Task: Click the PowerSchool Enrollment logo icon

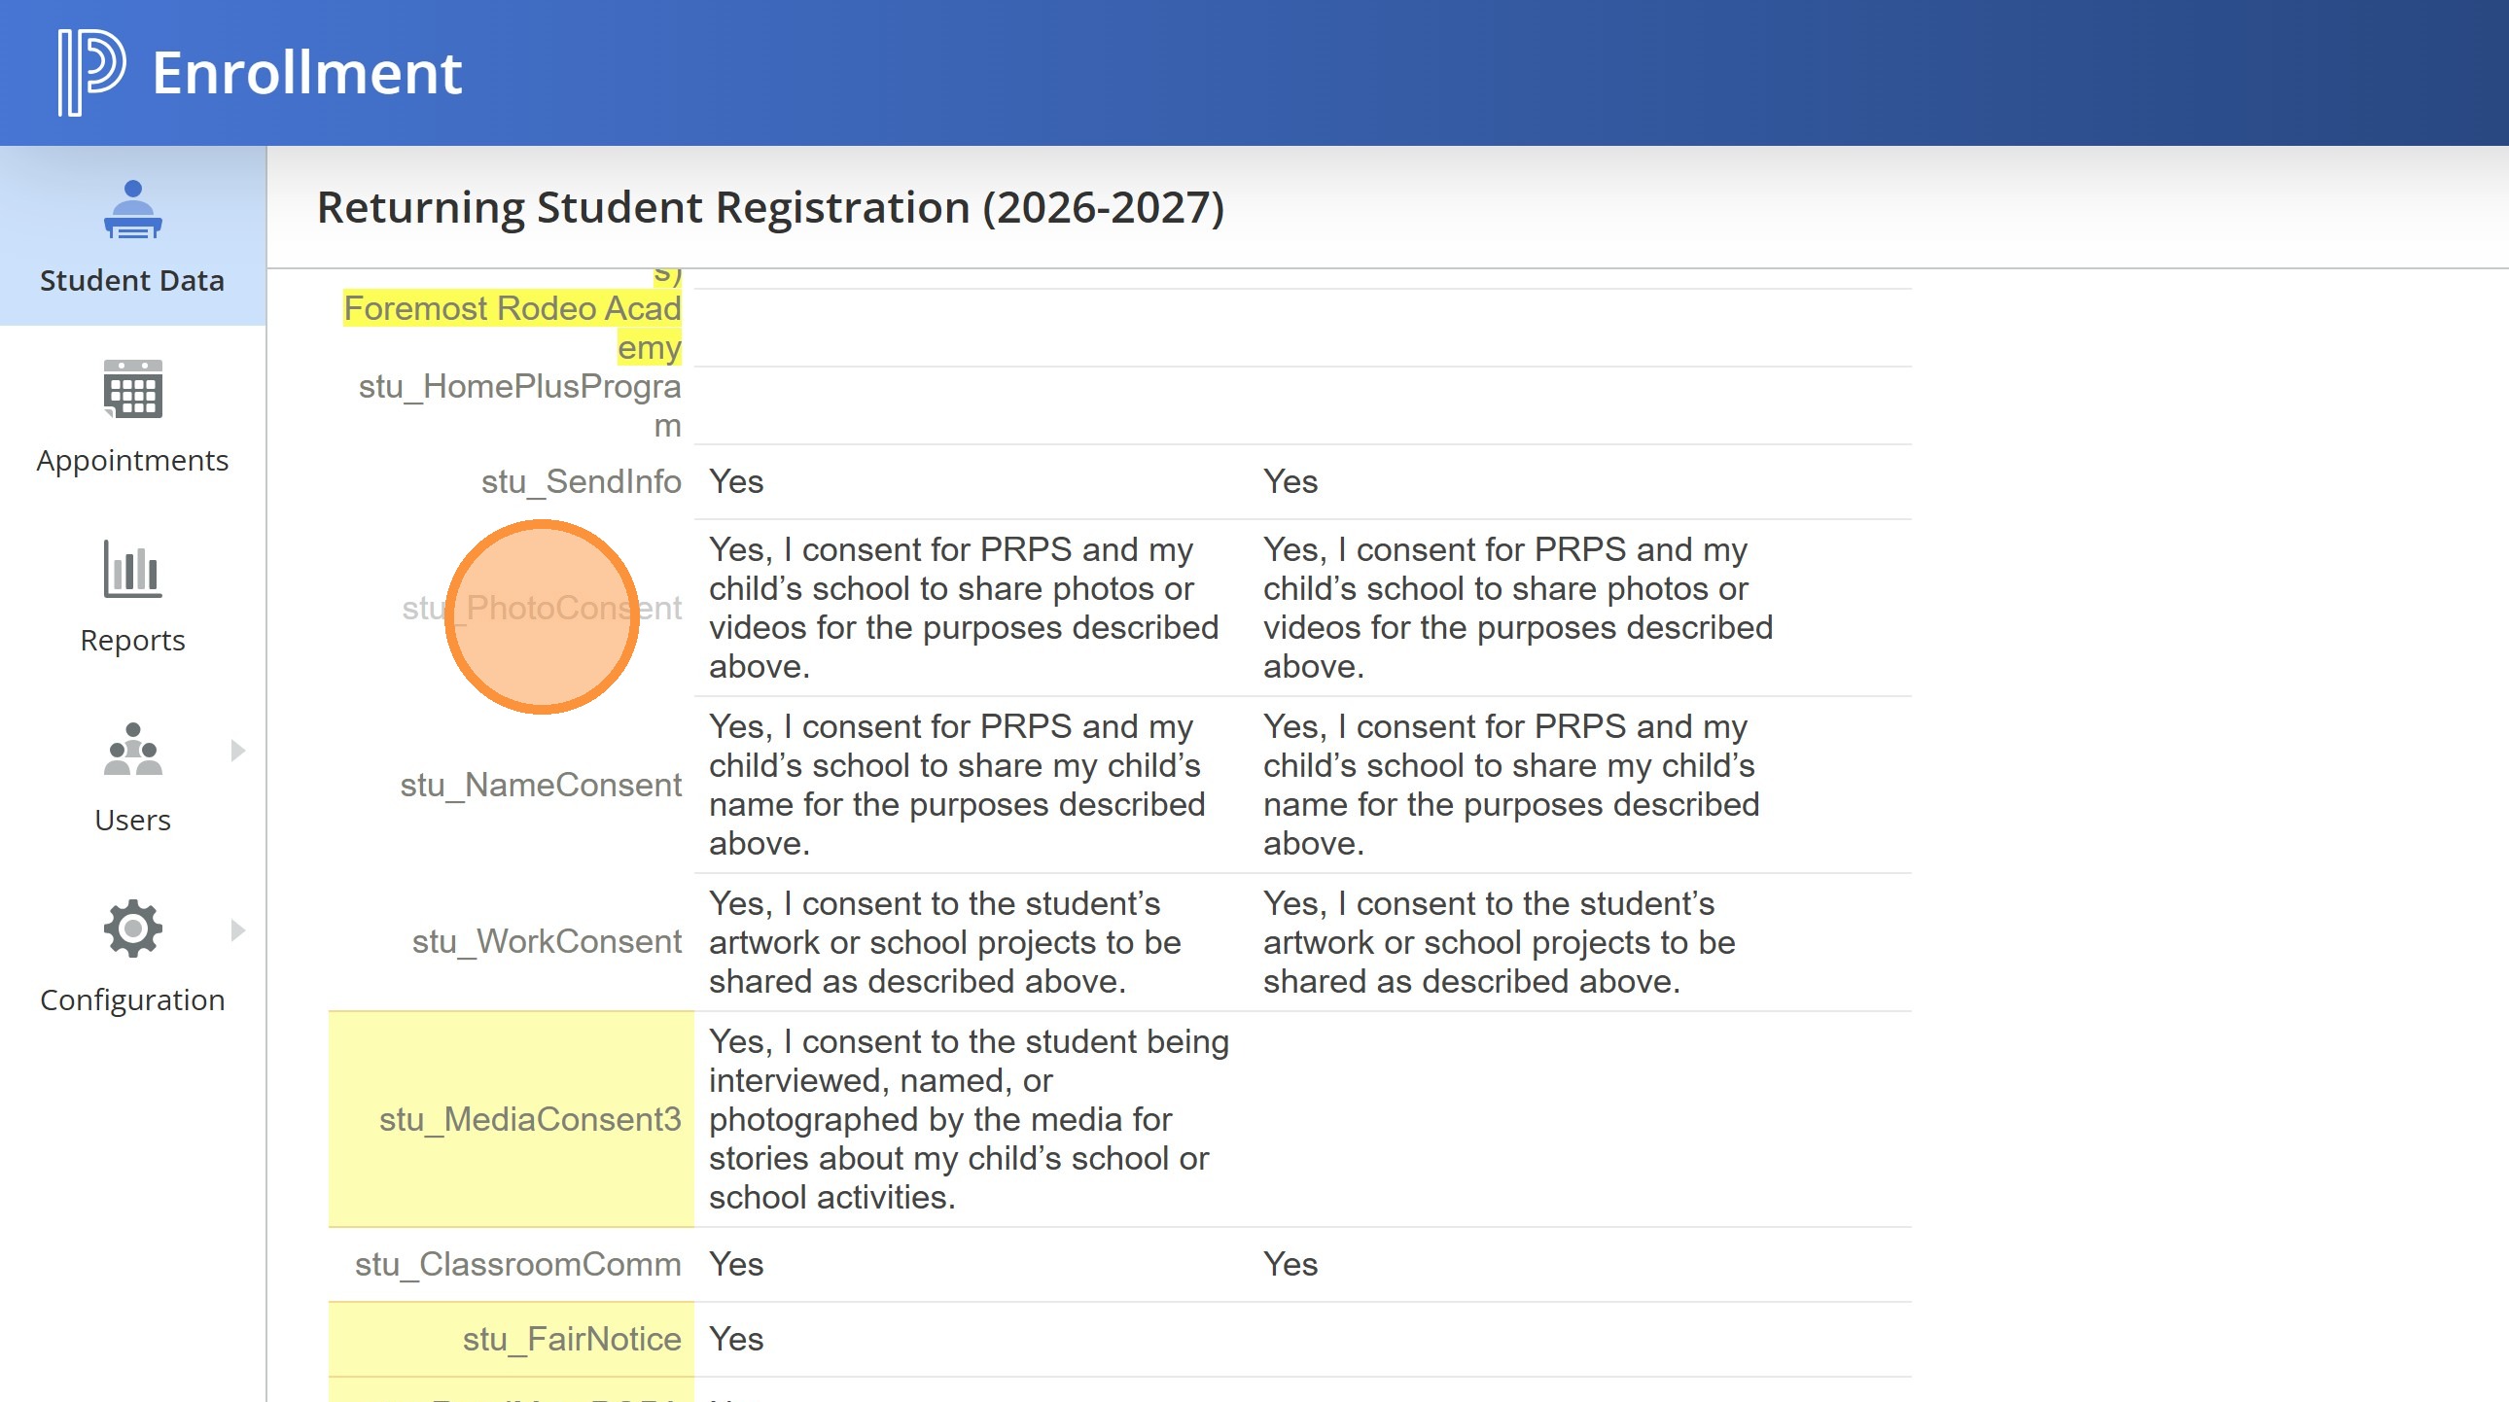Action: (x=91, y=72)
